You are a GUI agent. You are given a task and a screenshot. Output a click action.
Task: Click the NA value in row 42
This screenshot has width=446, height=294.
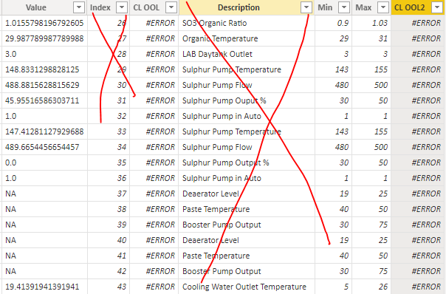pos(10,271)
